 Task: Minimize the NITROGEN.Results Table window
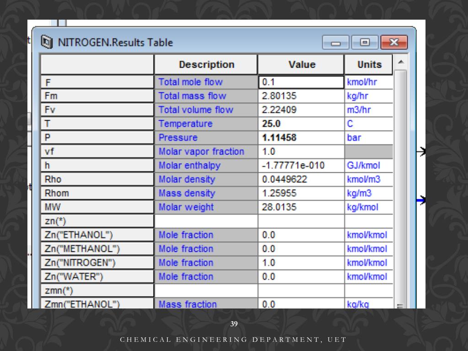point(335,42)
